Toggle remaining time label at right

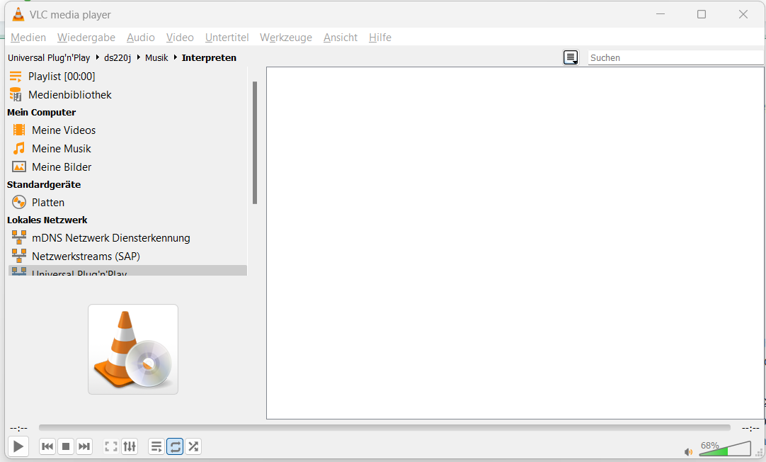tap(750, 428)
